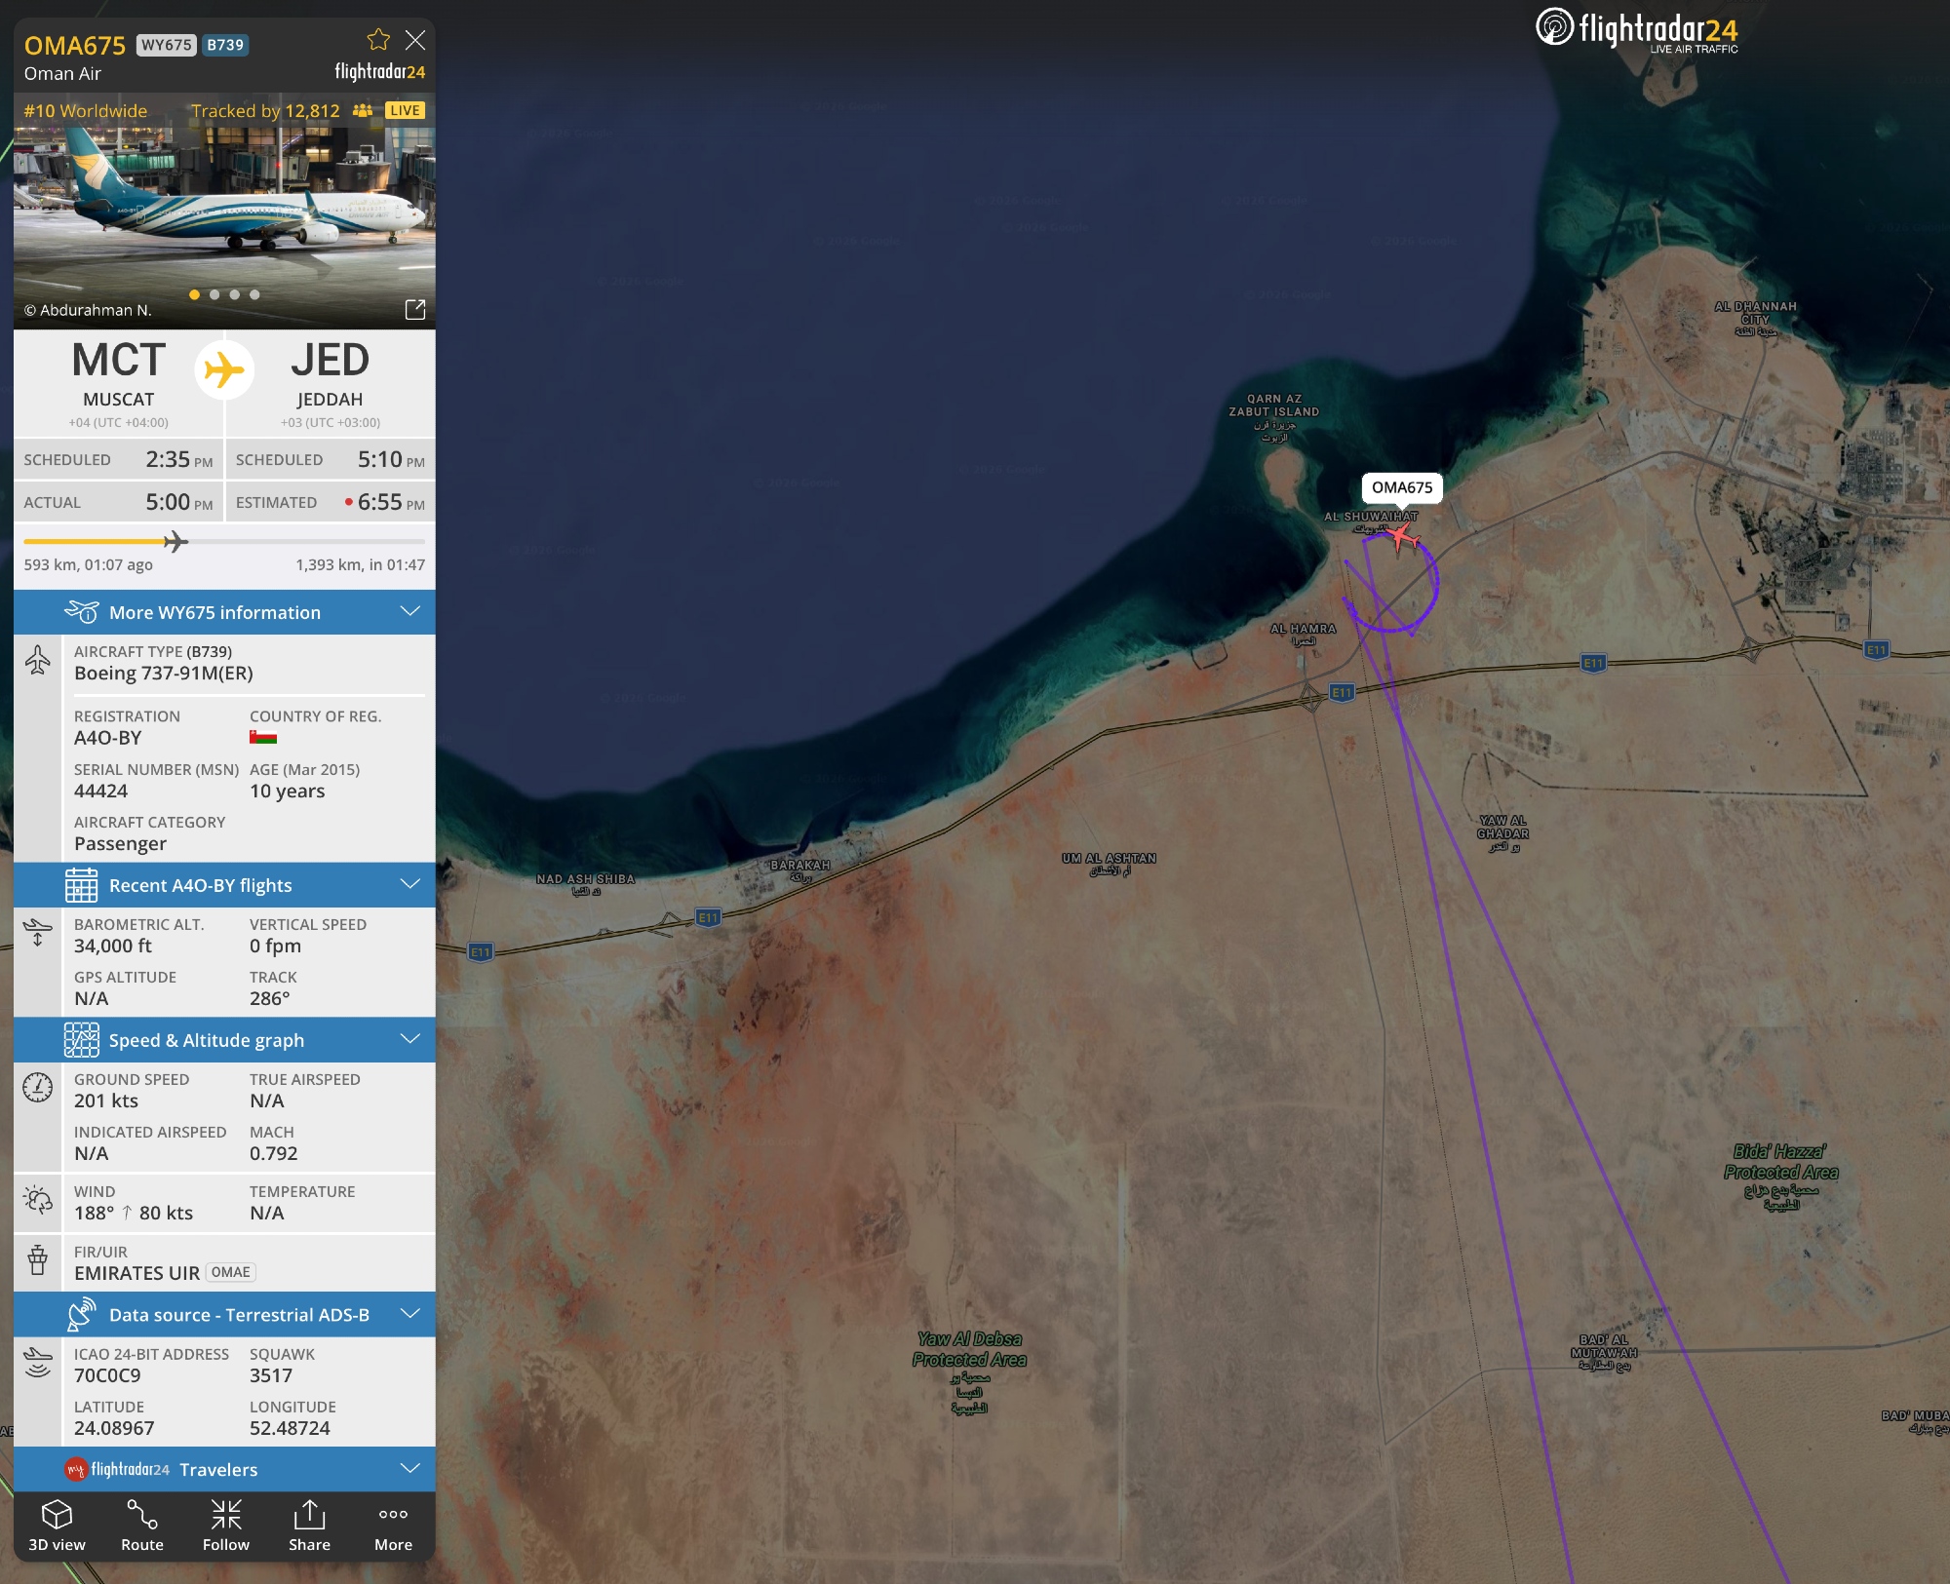Select the fourth photo carousel dot
This screenshot has width=1950, height=1584.
(x=254, y=294)
